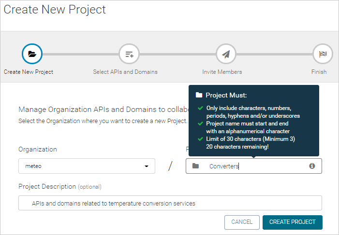Viewport: 339px width, 235px height.
Task: Go to the Create New Project step label
Action: pyautogui.click(x=29, y=72)
